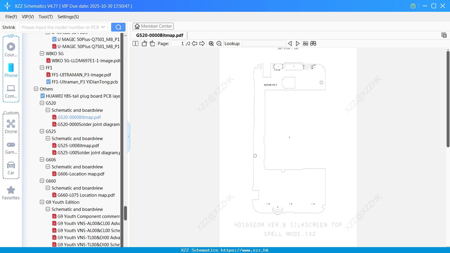
Task: Select the Phone category icon
Action: (11, 70)
